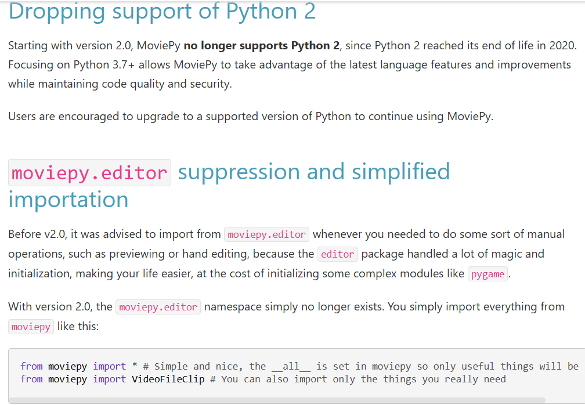Click the "moviepy" inline code span
The image size is (585, 405).
31,326
